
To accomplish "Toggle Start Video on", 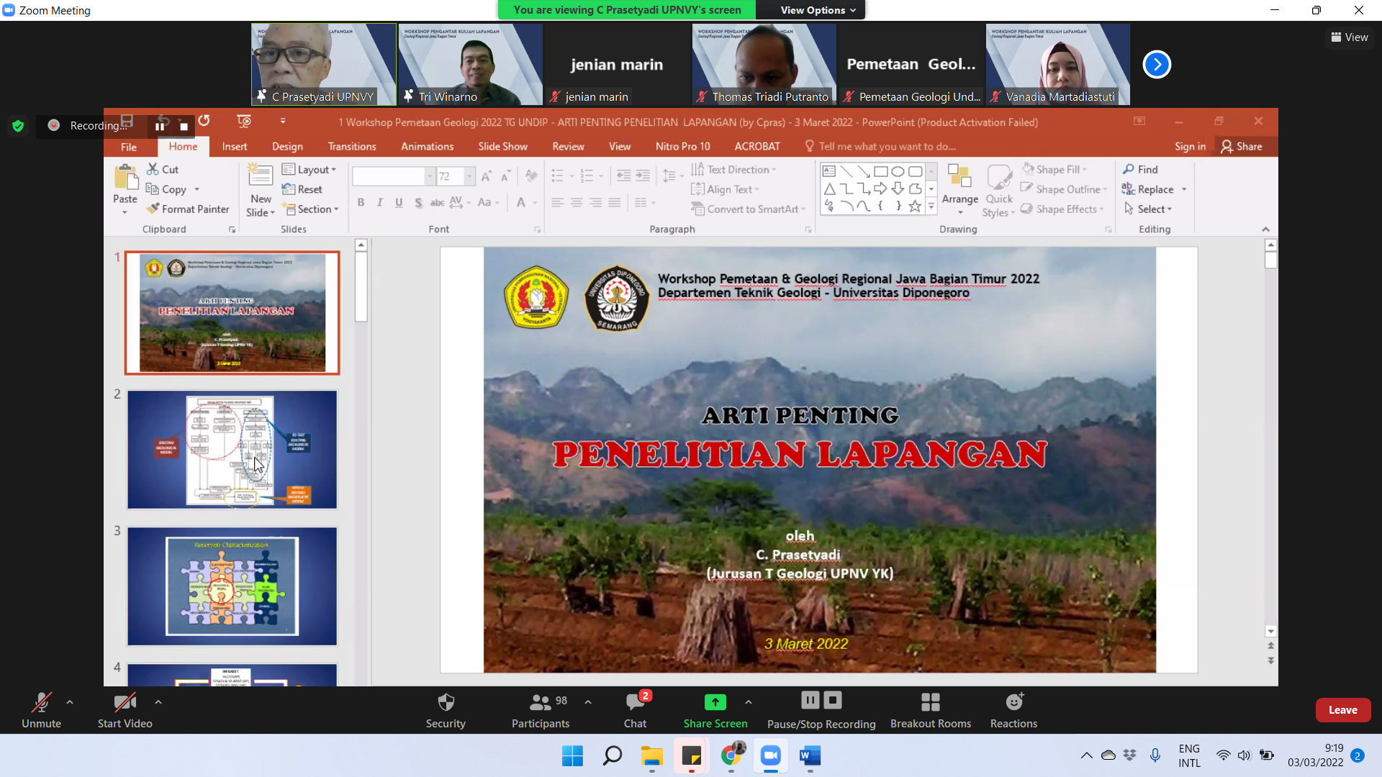I will click(125, 702).
